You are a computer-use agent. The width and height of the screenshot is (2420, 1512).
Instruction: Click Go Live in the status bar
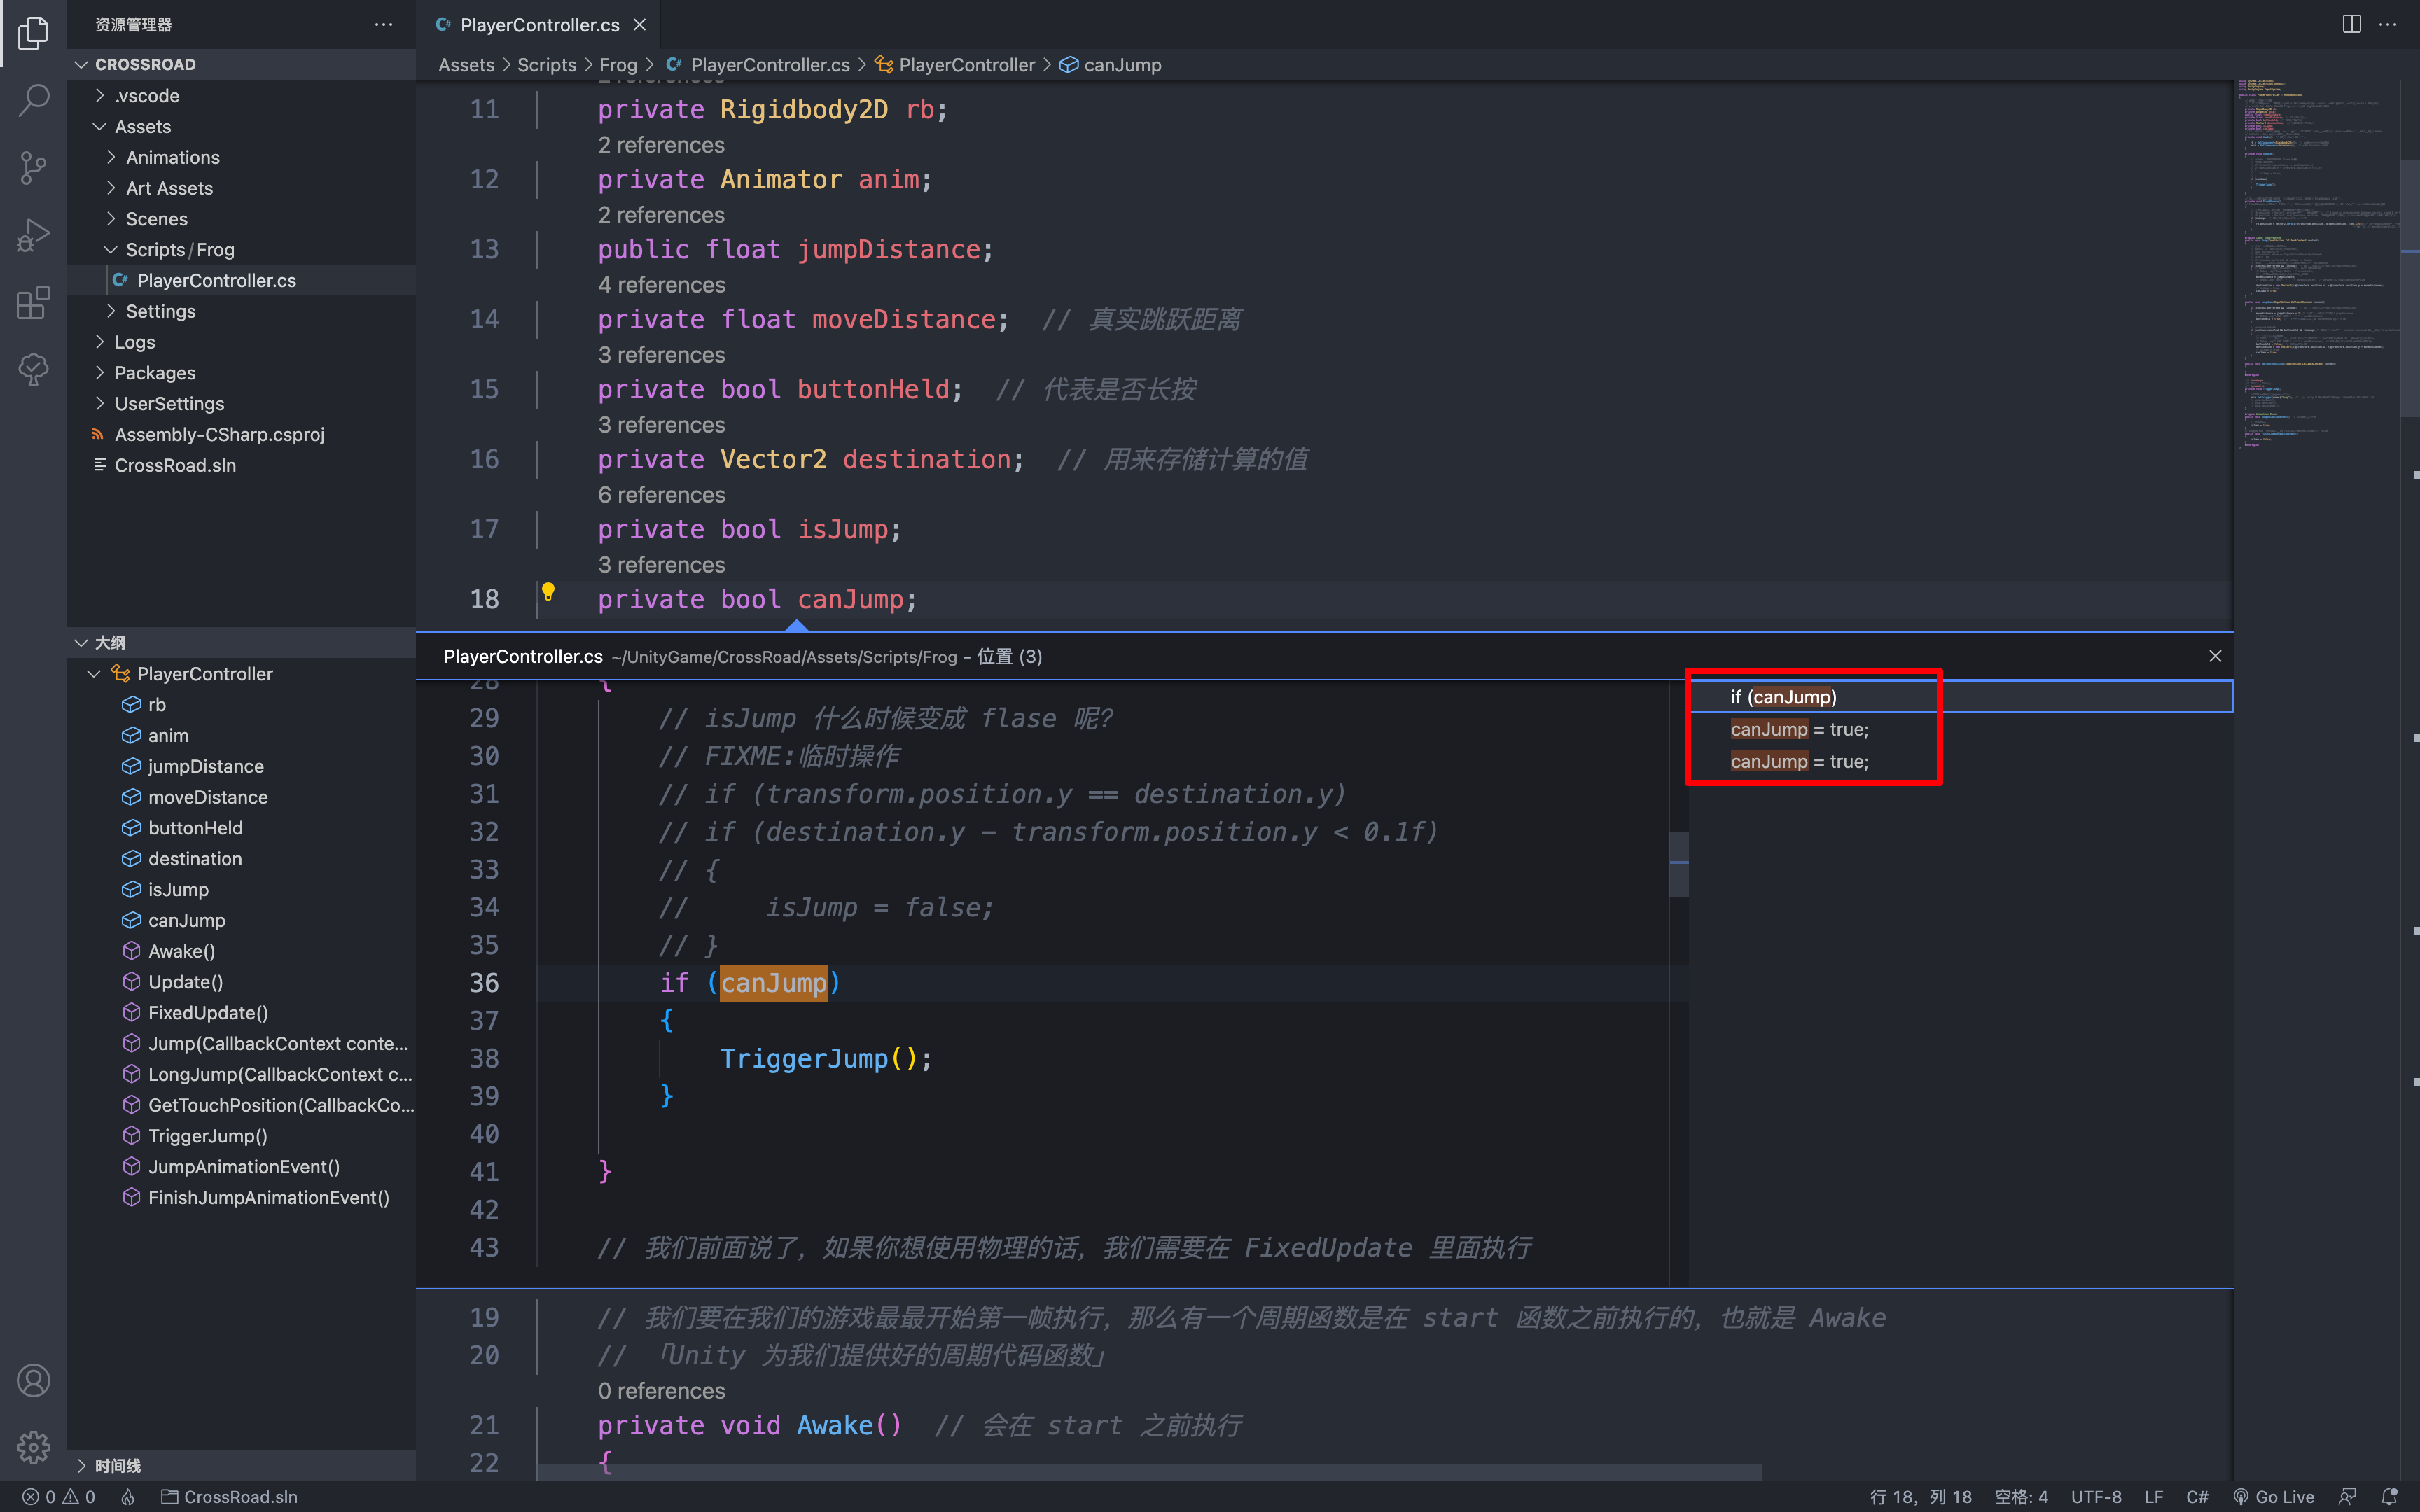pos(2273,1496)
